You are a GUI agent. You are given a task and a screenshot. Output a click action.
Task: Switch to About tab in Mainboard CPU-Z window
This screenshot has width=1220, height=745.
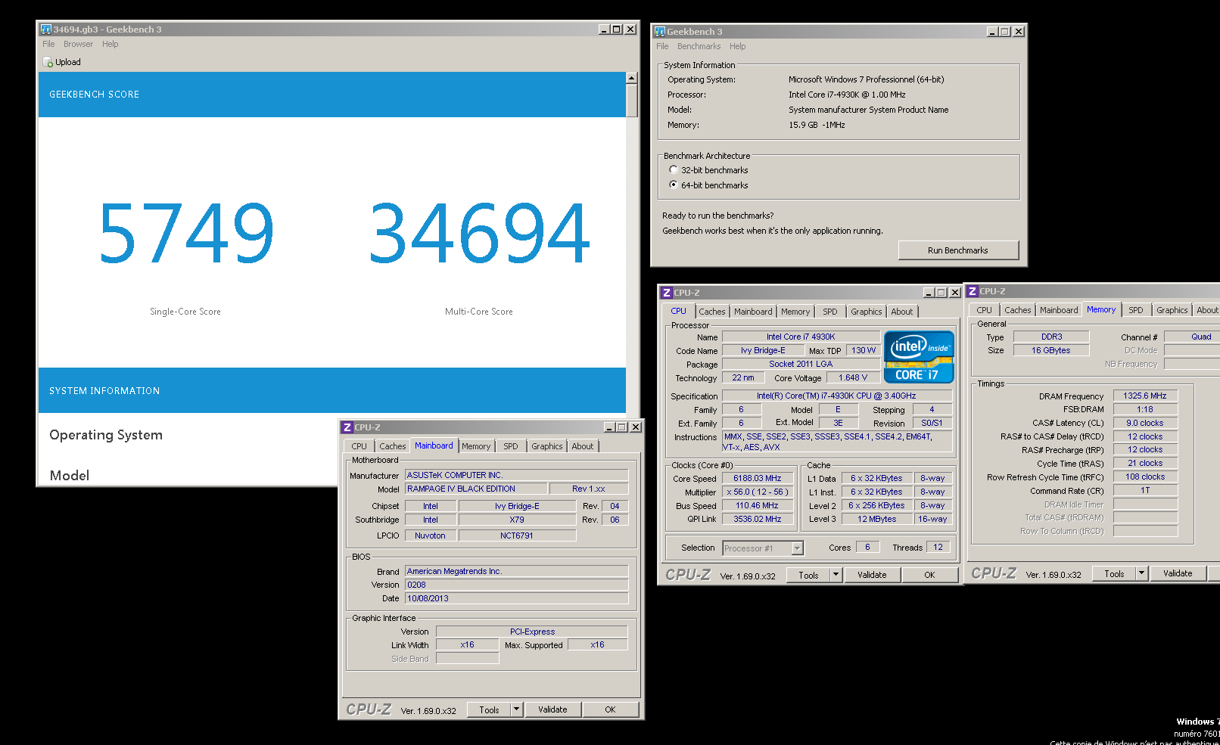coord(583,446)
